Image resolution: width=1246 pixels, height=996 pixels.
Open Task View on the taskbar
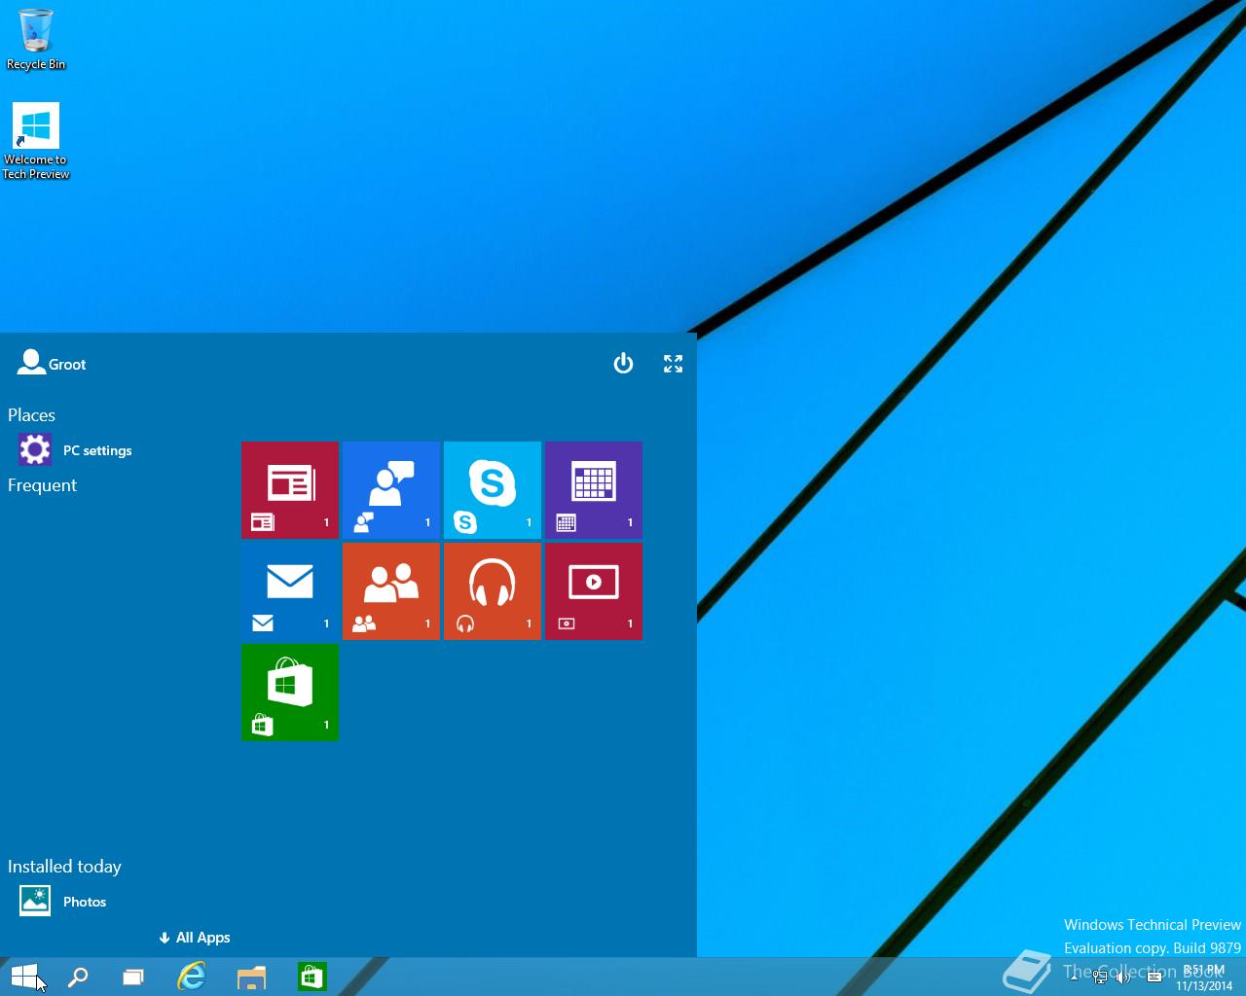click(x=133, y=977)
